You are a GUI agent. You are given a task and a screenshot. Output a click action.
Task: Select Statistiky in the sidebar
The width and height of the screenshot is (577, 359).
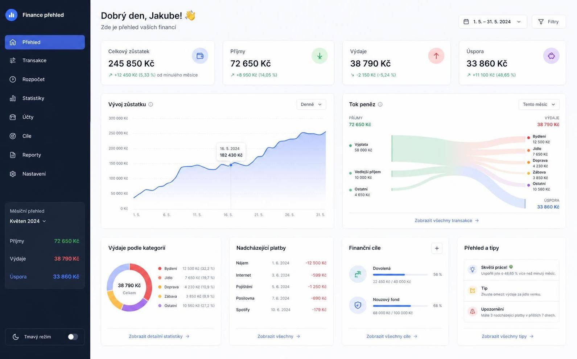point(45,98)
